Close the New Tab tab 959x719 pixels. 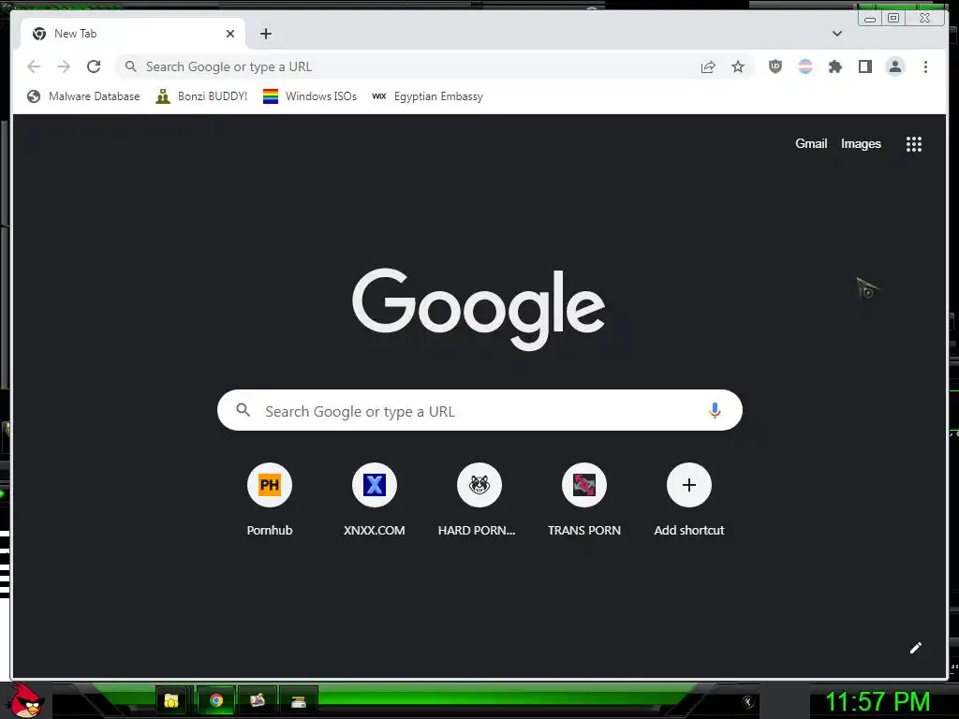(x=230, y=34)
